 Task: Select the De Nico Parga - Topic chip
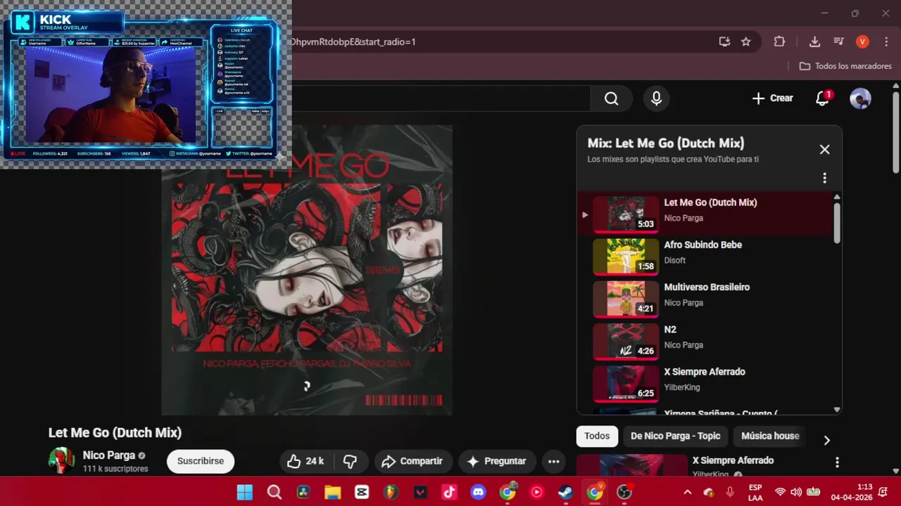[x=675, y=436]
